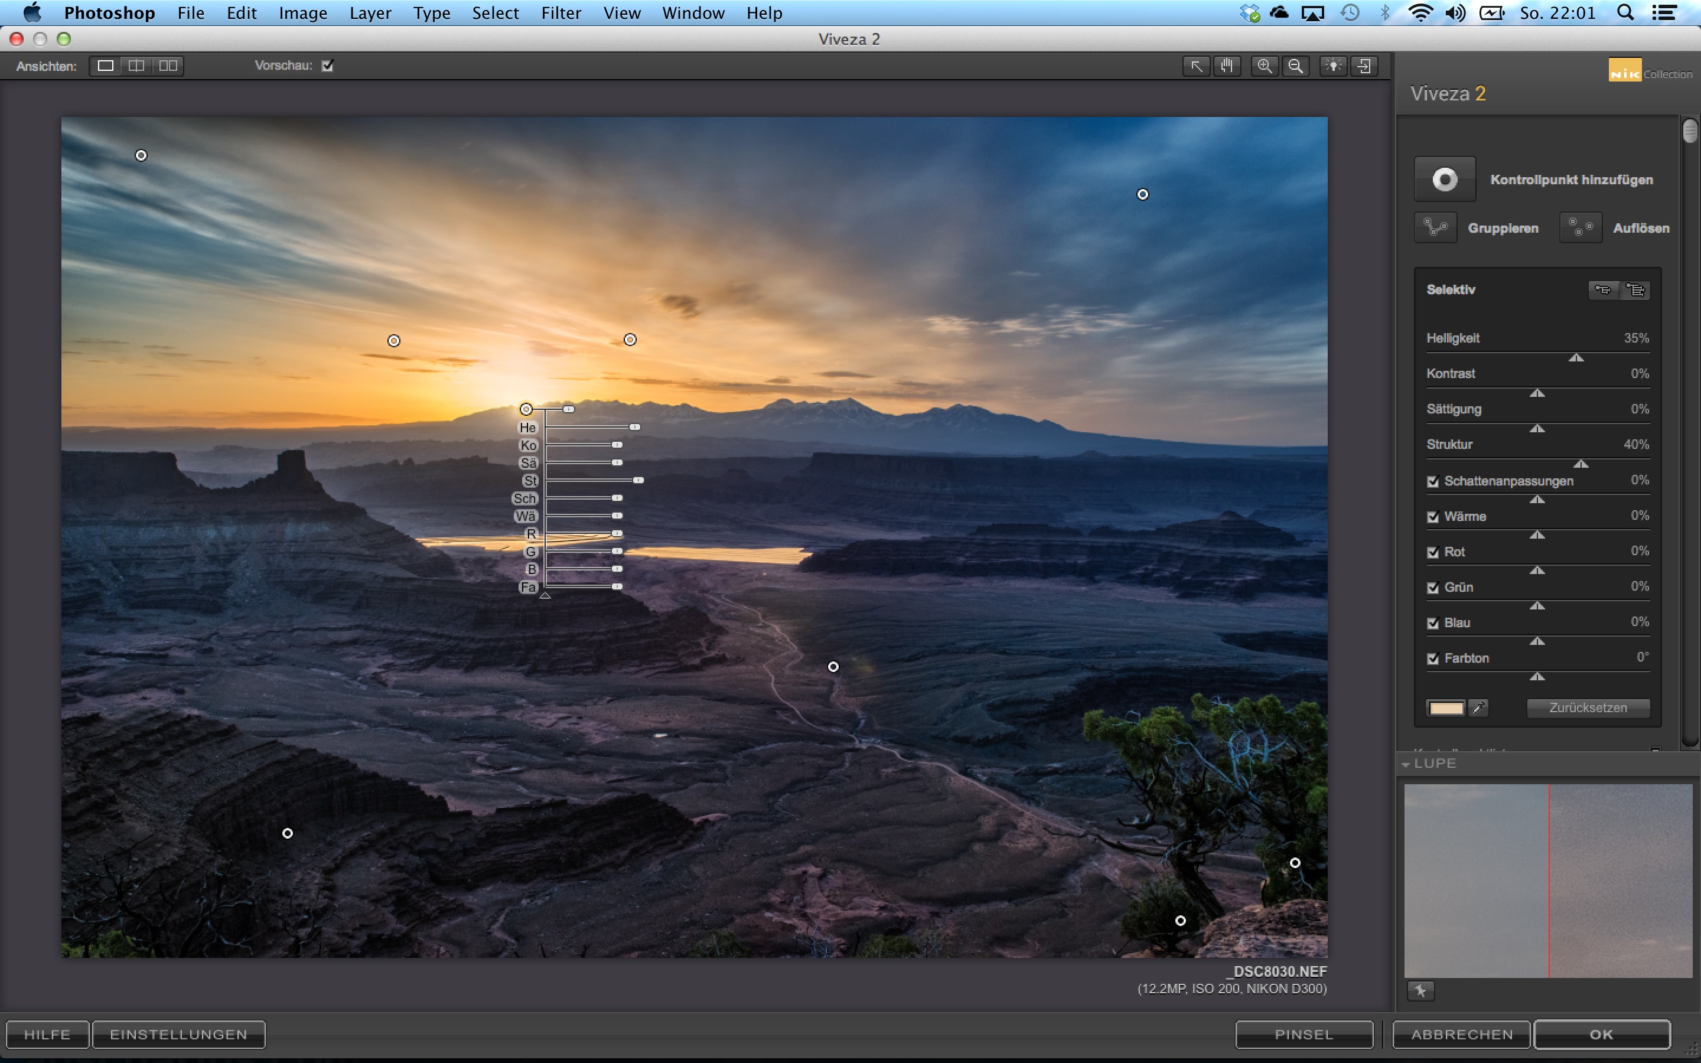Click the PINSEL button
This screenshot has height=1063, width=1701.
pos(1304,1034)
